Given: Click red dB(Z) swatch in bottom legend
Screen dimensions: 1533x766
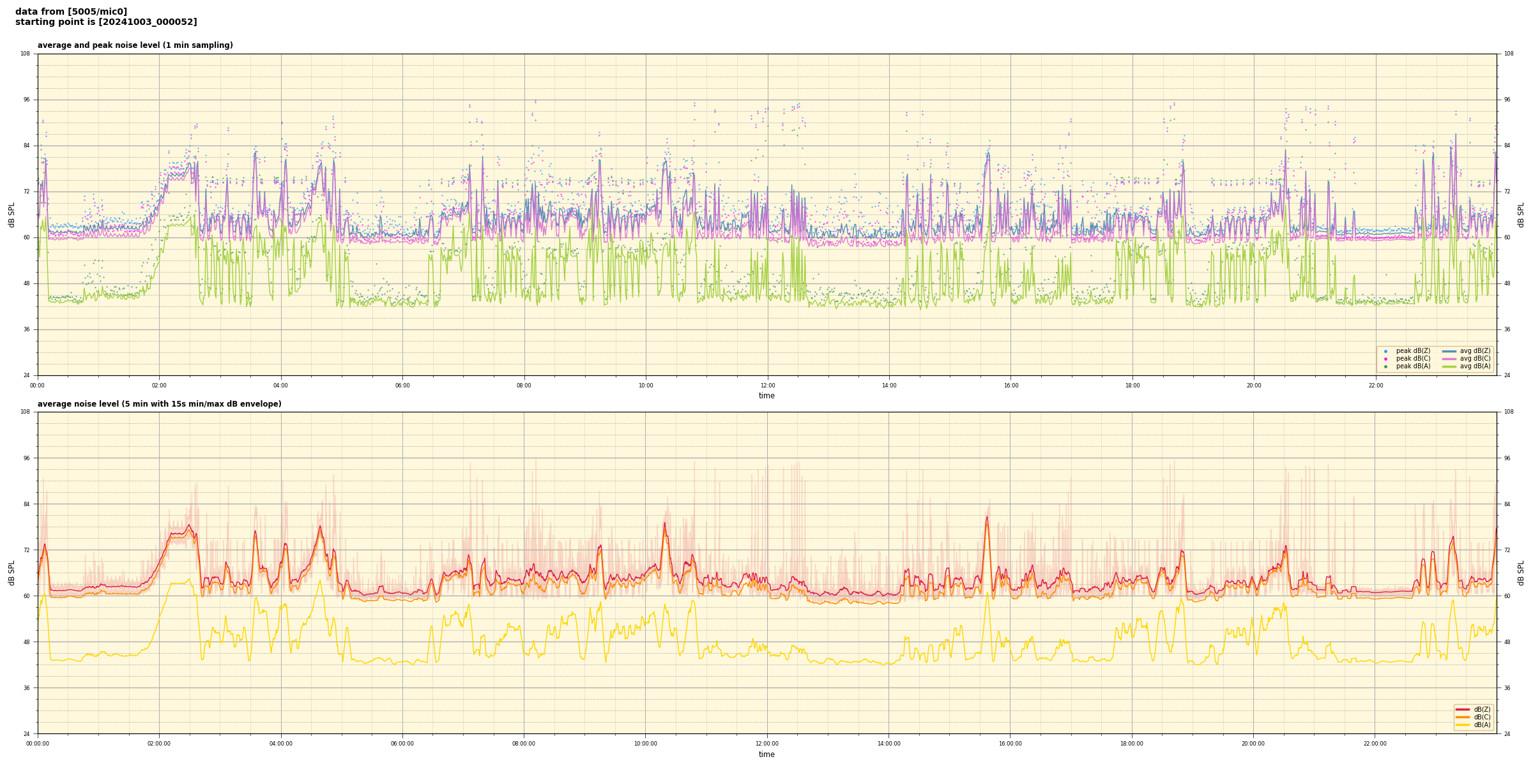Looking at the screenshot, I should (x=1462, y=709).
